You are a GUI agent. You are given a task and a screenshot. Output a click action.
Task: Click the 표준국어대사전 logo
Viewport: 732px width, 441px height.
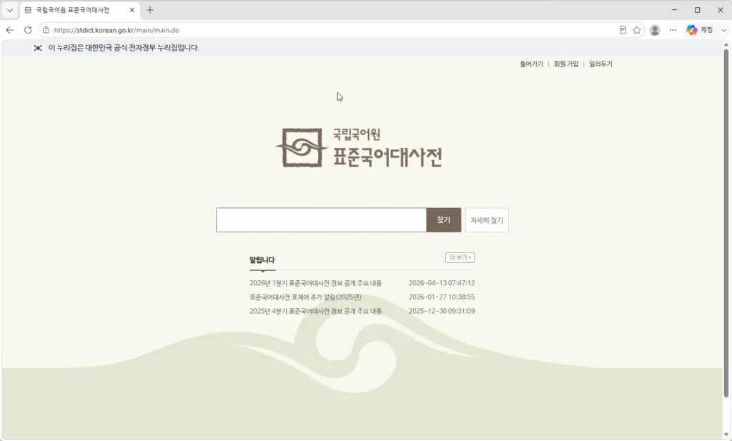tap(359, 148)
